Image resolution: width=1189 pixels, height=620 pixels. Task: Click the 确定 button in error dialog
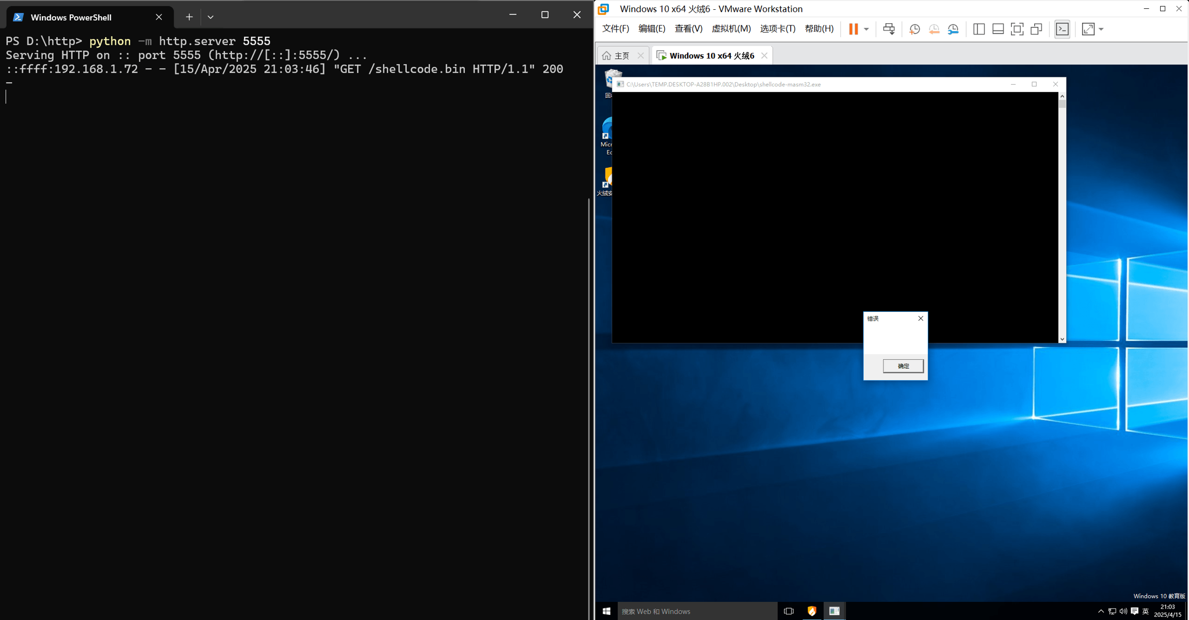[903, 366]
